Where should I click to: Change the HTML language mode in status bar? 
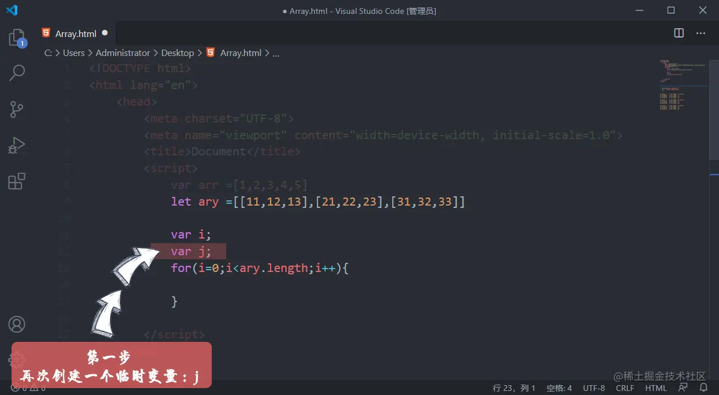656,387
